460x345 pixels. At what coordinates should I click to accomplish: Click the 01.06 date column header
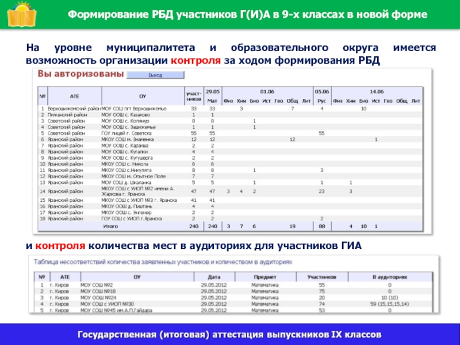tap(267, 91)
